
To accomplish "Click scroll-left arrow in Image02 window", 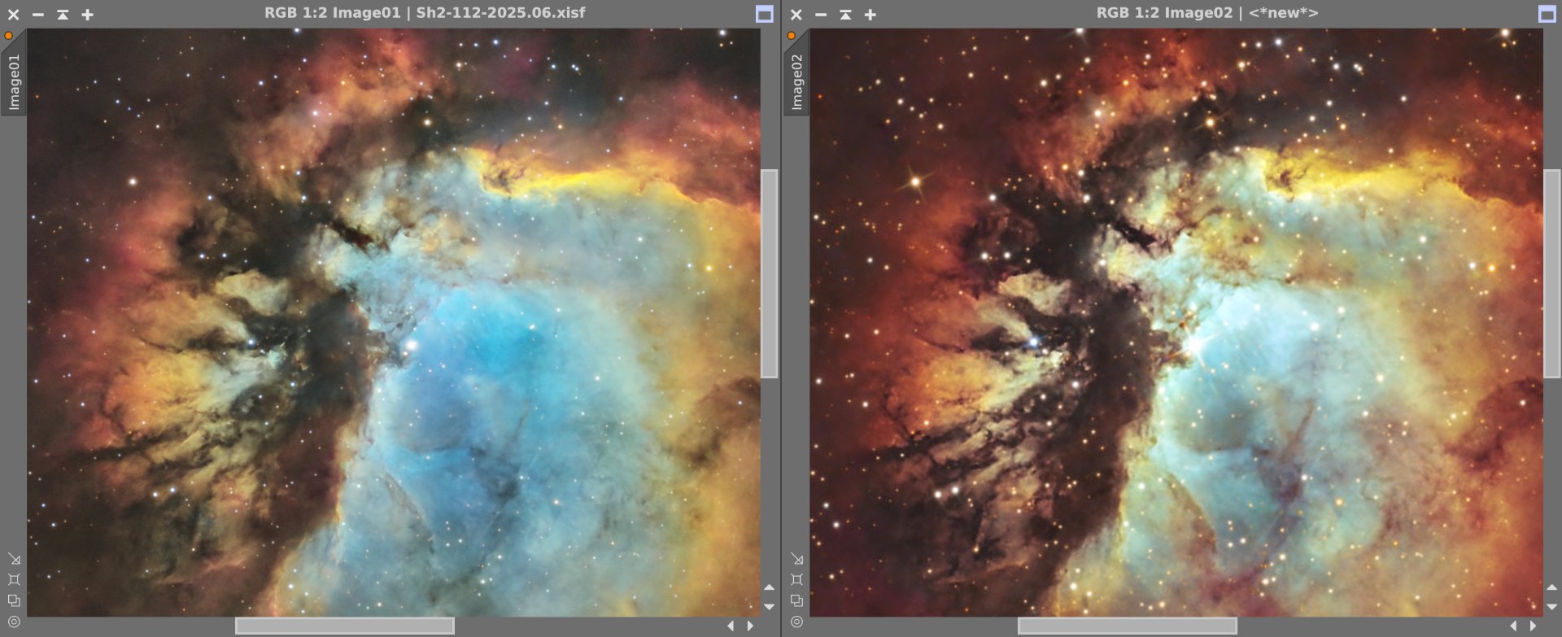I will point(1513,626).
